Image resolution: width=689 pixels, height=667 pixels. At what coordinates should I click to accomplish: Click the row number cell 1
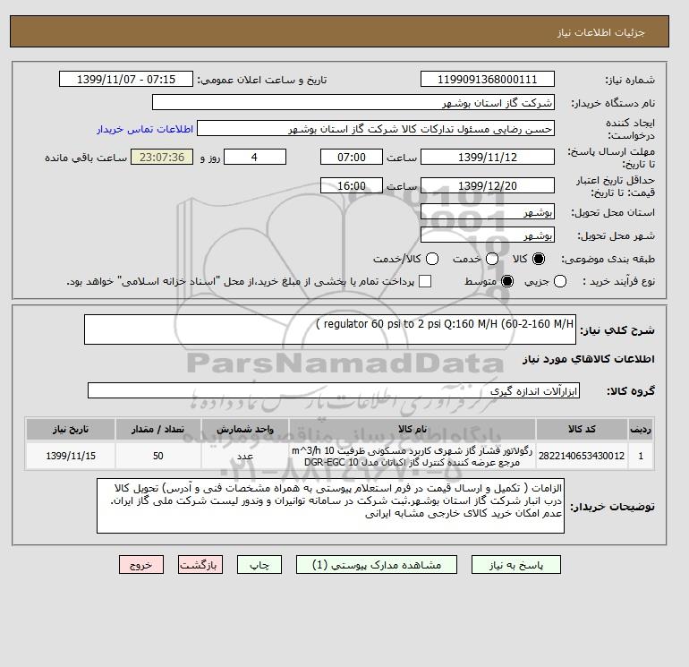(x=641, y=456)
